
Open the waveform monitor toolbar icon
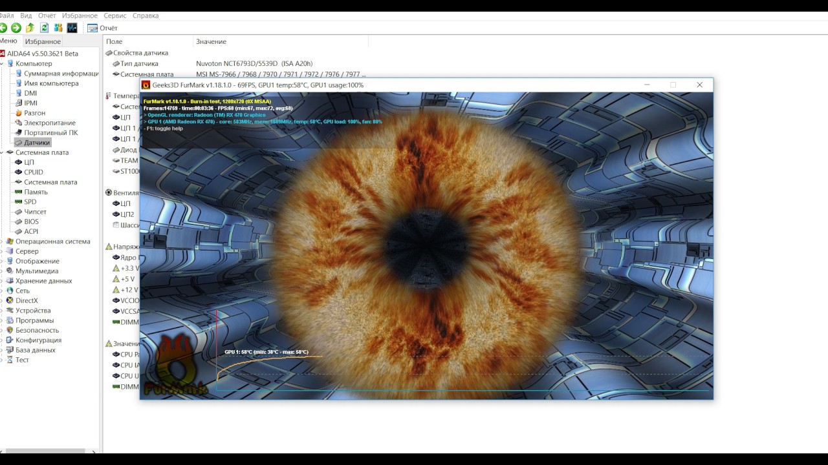72,28
